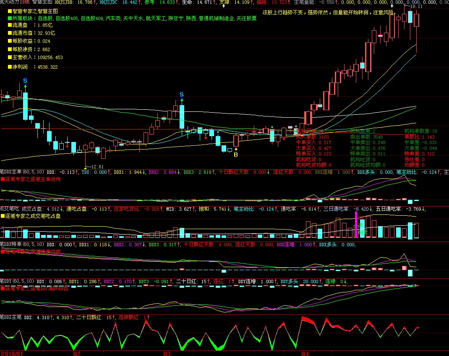Click the DDX2: 2.684 value

coord(164,172)
